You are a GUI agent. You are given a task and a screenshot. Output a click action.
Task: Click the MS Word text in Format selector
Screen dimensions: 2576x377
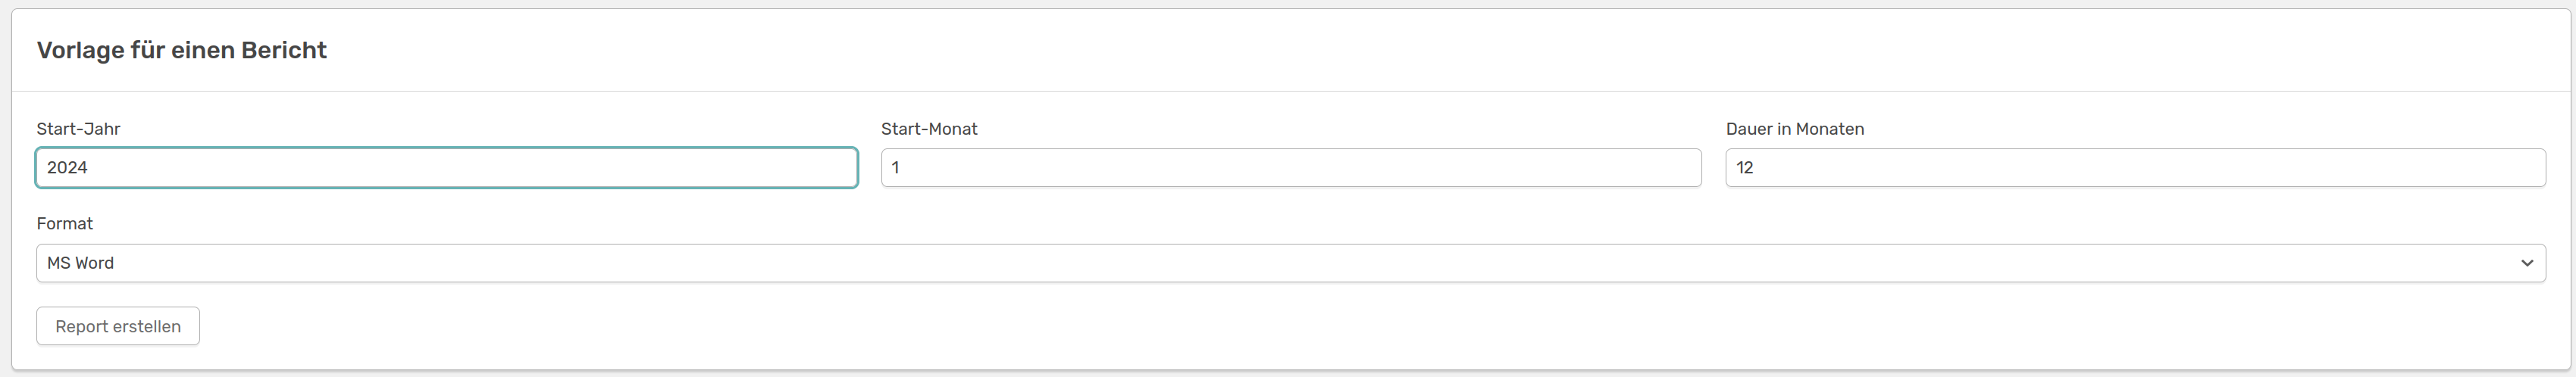80,263
